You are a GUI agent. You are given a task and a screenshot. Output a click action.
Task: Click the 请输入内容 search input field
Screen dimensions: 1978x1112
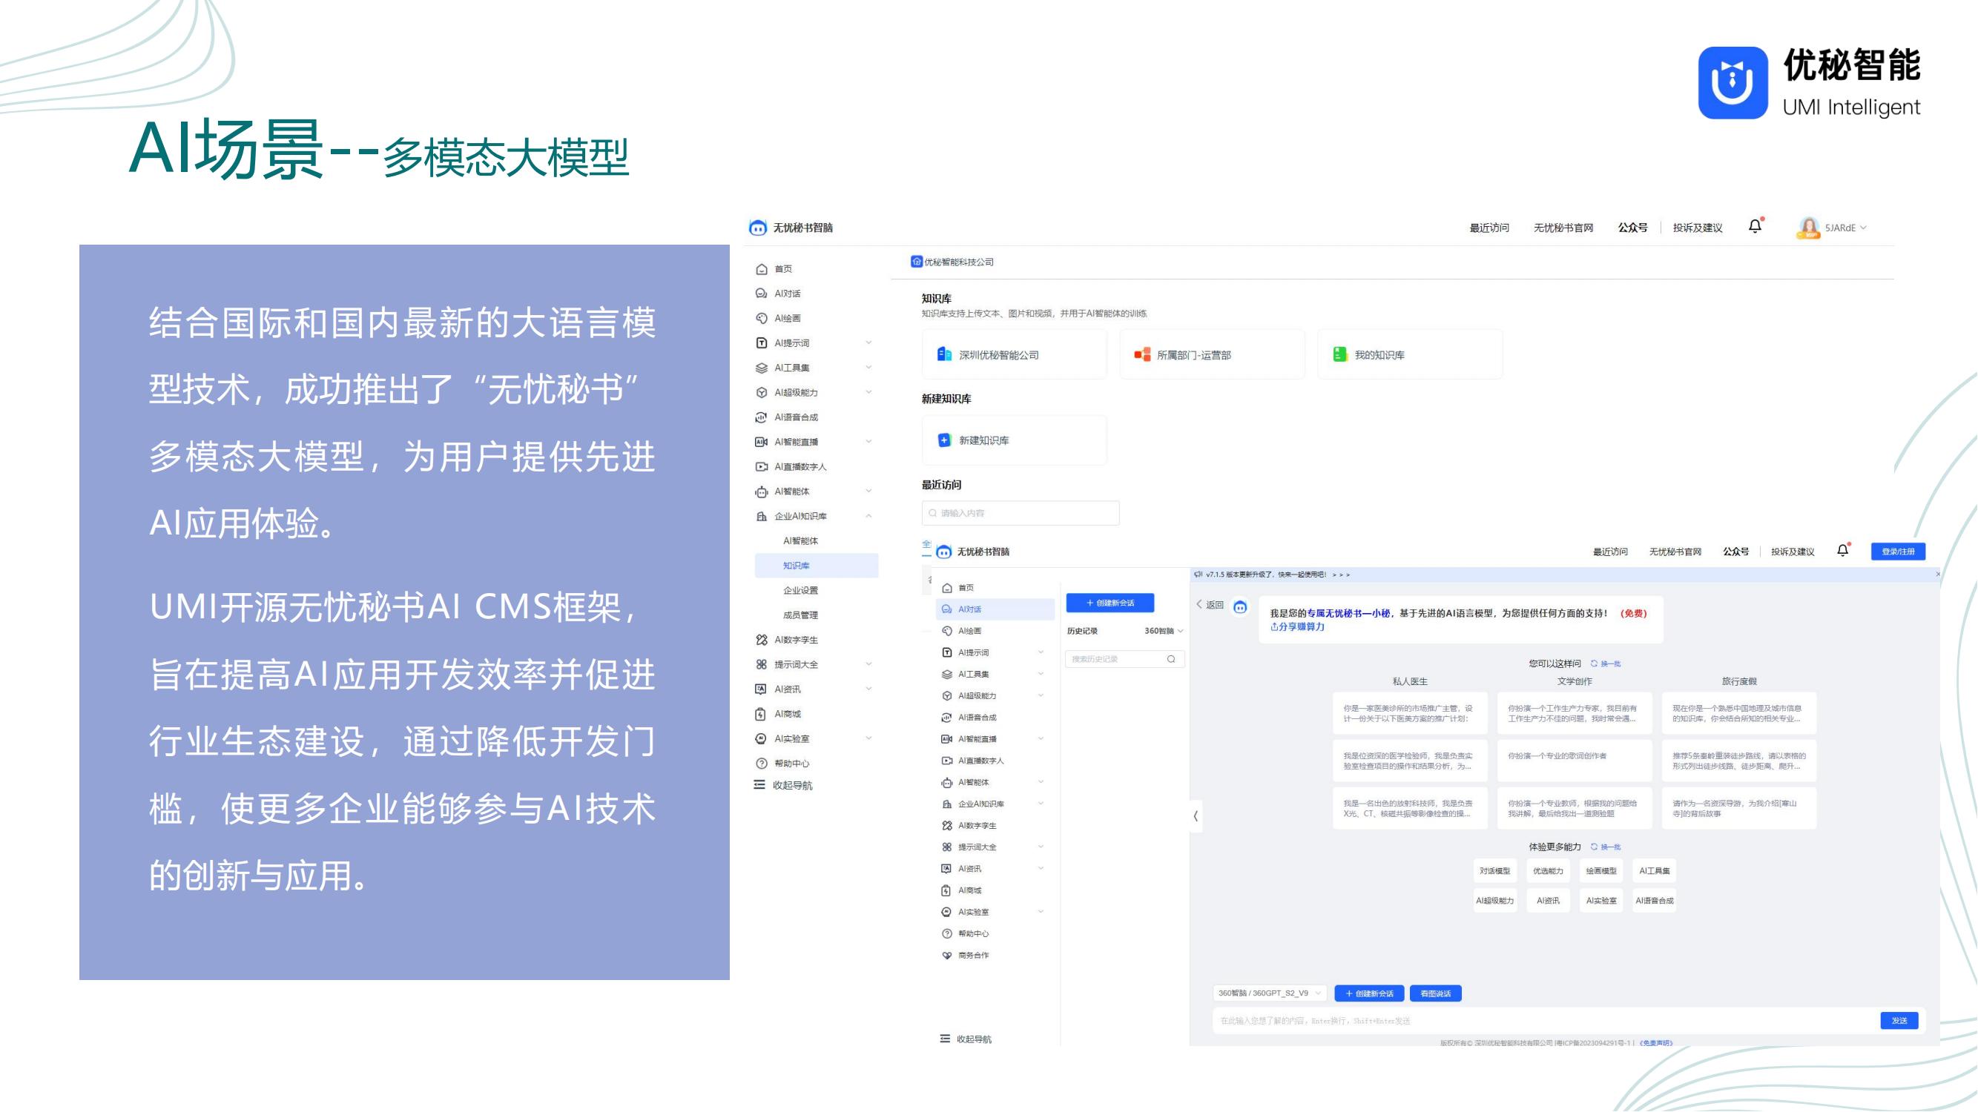pyautogui.click(x=1021, y=513)
